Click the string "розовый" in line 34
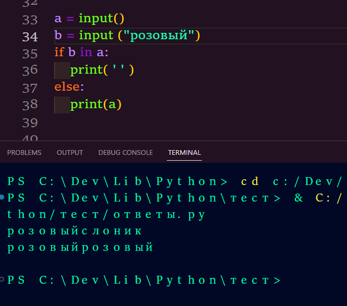This screenshot has width=347, height=306. [x=159, y=36]
